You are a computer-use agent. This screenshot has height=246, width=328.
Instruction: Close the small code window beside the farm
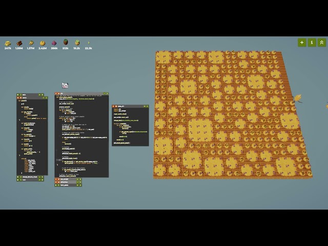point(147,106)
